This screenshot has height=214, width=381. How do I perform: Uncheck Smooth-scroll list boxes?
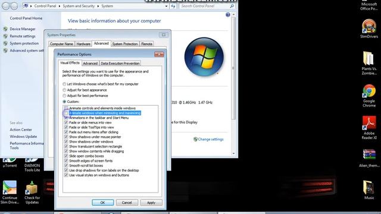pos(66,165)
